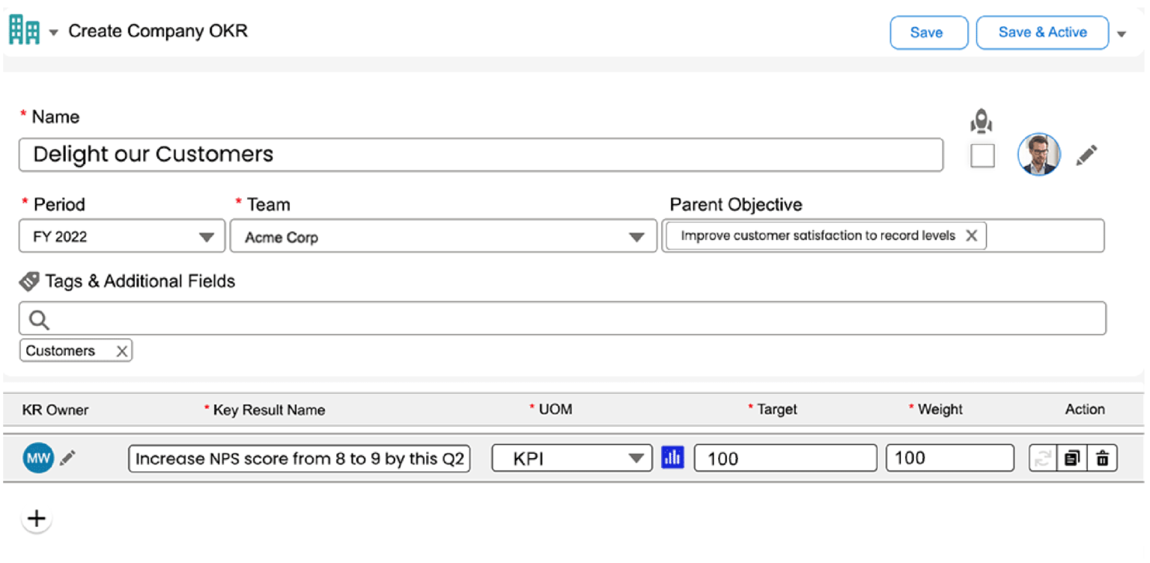Duplicate the key result using the copy icon
The width and height of the screenshot is (1150, 563).
pos(1072,458)
